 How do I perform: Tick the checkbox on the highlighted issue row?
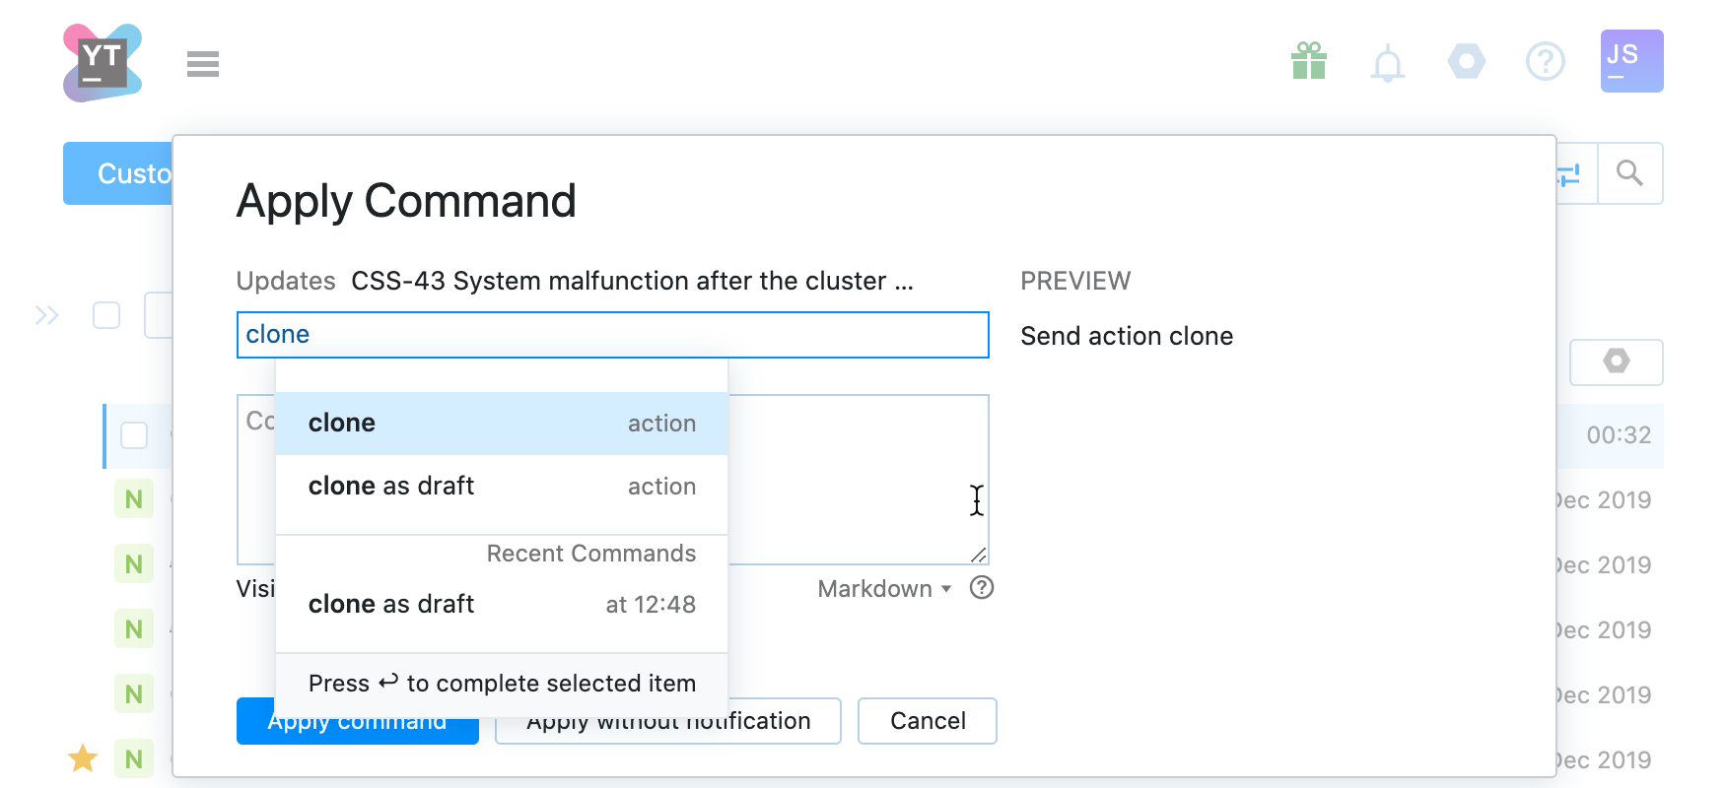click(134, 435)
